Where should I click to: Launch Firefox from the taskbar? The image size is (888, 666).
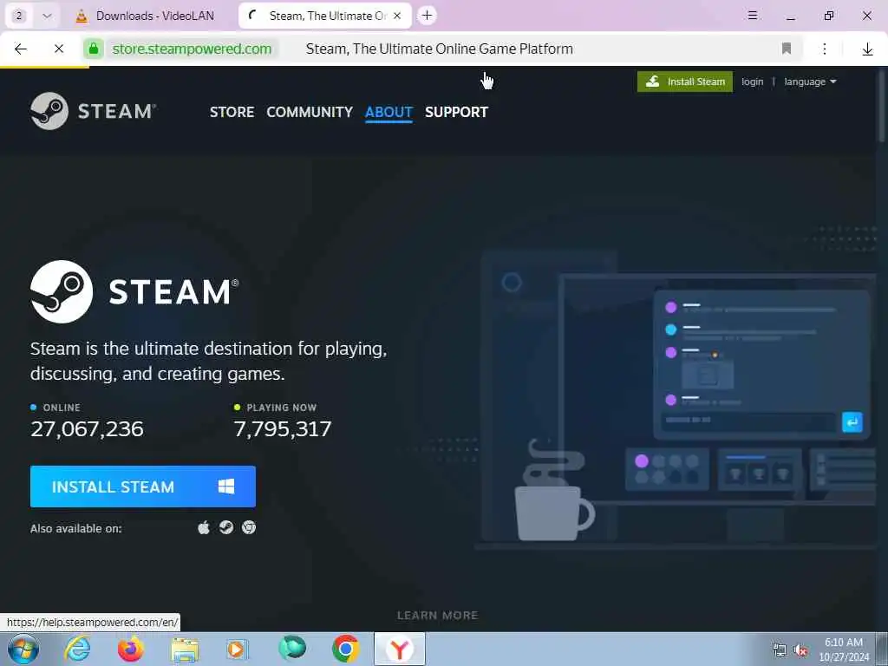[131, 649]
